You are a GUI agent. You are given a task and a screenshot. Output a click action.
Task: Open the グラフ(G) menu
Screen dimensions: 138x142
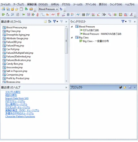(66, 4)
